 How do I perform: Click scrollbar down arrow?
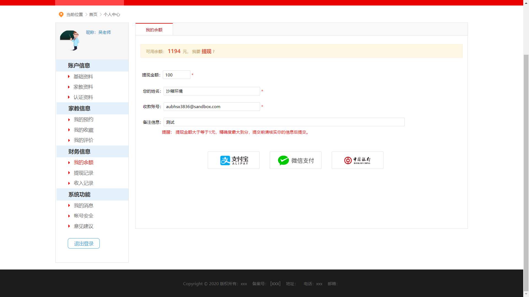526,294
